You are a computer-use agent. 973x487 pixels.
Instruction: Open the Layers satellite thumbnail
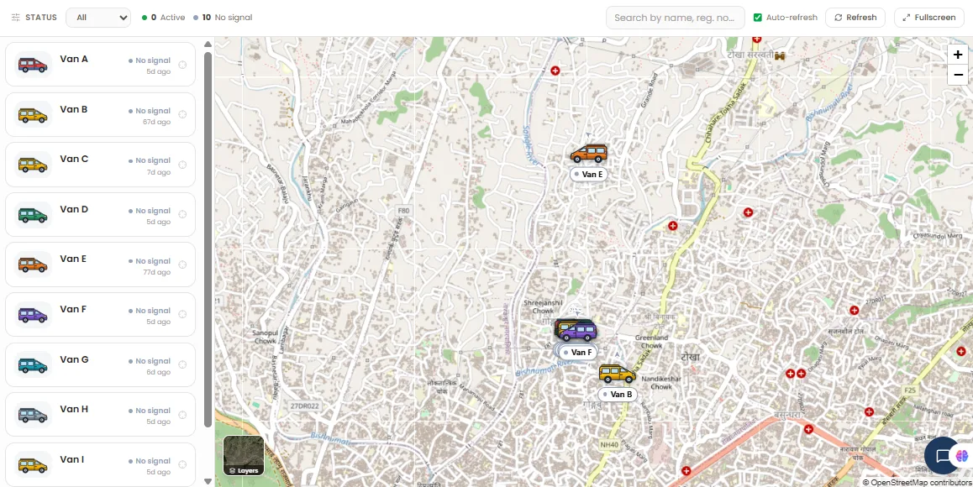click(244, 455)
